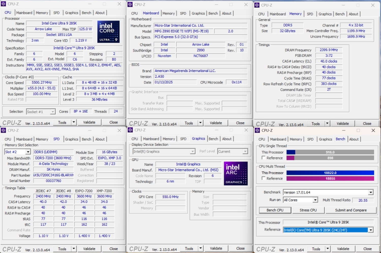Open the Perf Level Current dropdown

pyautogui.click(x=245, y=151)
